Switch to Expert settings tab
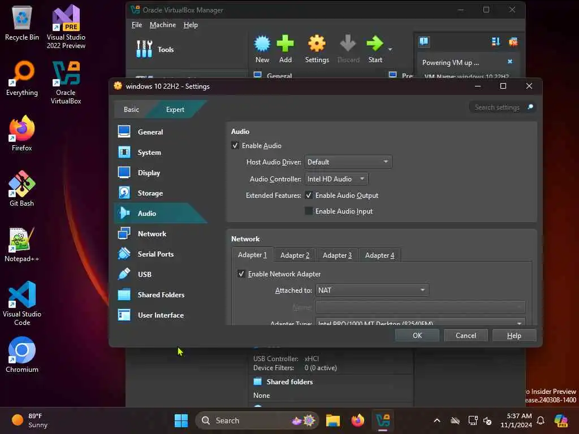Image resolution: width=579 pixels, height=434 pixels. point(175,109)
